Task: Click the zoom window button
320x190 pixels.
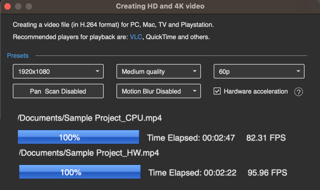Action: point(29,6)
